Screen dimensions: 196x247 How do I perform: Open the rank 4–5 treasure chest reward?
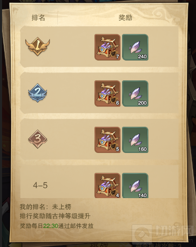pos(107,185)
